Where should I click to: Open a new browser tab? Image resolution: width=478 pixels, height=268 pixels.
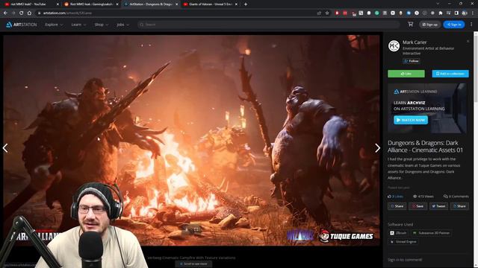[246, 4]
